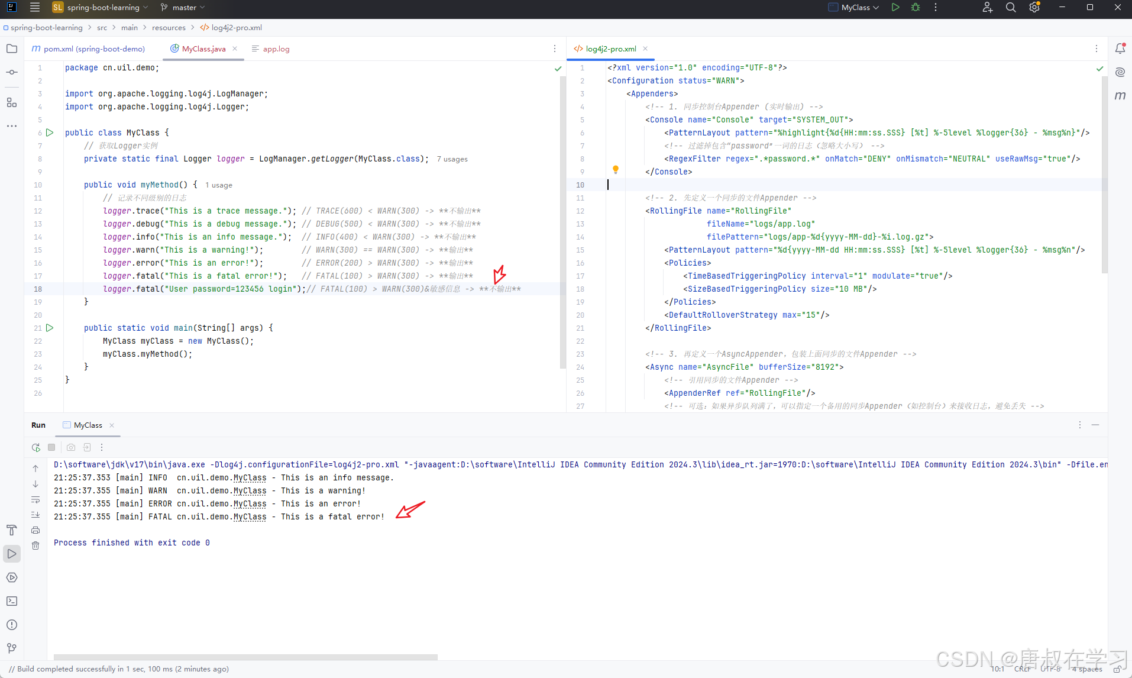
Task: Switch to app.log editor tab
Action: pyautogui.click(x=271, y=49)
